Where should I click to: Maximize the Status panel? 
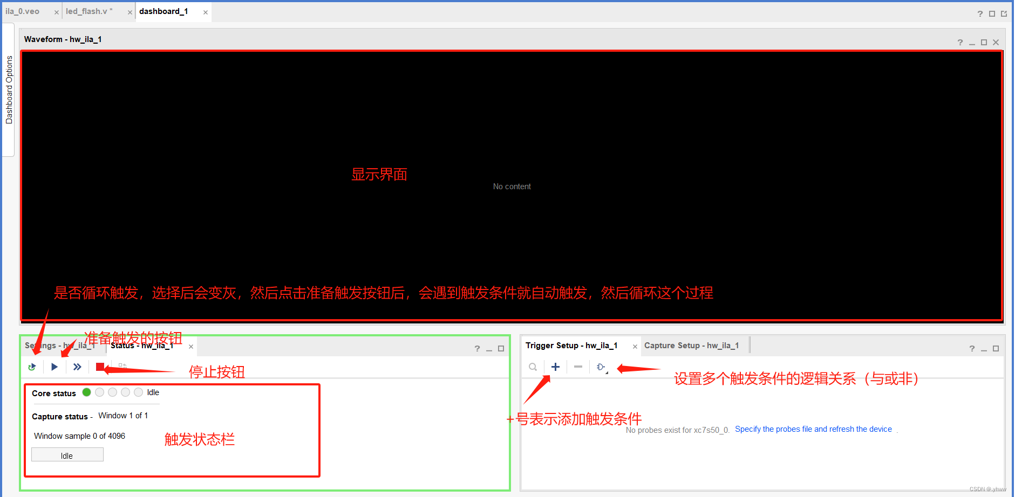[501, 349]
